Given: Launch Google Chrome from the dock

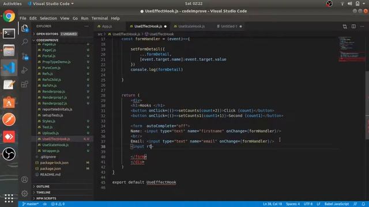Looking at the screenshot, I should [9, 16].
